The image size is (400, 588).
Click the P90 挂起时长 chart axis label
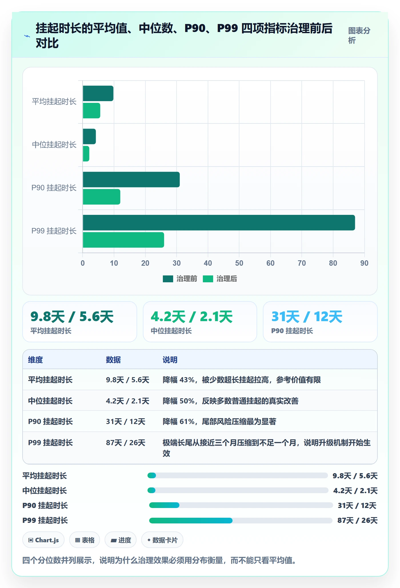click(x=54, y=188)
